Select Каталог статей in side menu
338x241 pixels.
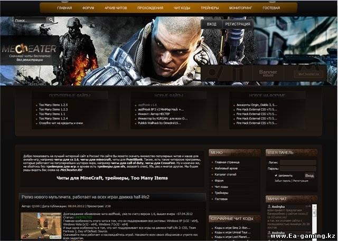point(226,175)
